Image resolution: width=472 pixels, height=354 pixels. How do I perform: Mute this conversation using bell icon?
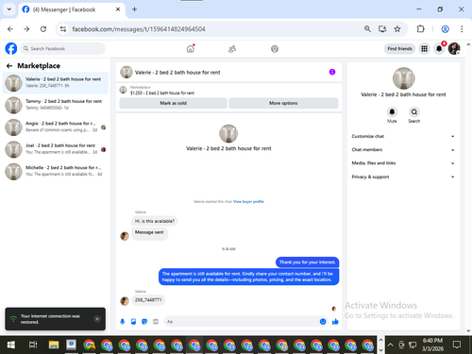pyautogui.click(x=392, y=112)
